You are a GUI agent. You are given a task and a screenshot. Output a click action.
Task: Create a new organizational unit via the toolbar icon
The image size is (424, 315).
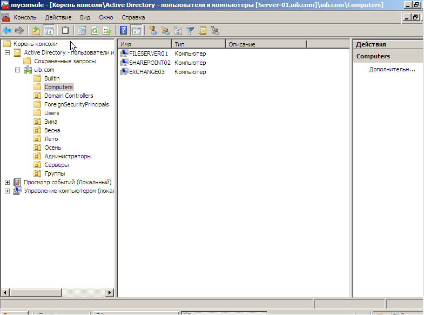pyautogui.click(x=178, y=31)
